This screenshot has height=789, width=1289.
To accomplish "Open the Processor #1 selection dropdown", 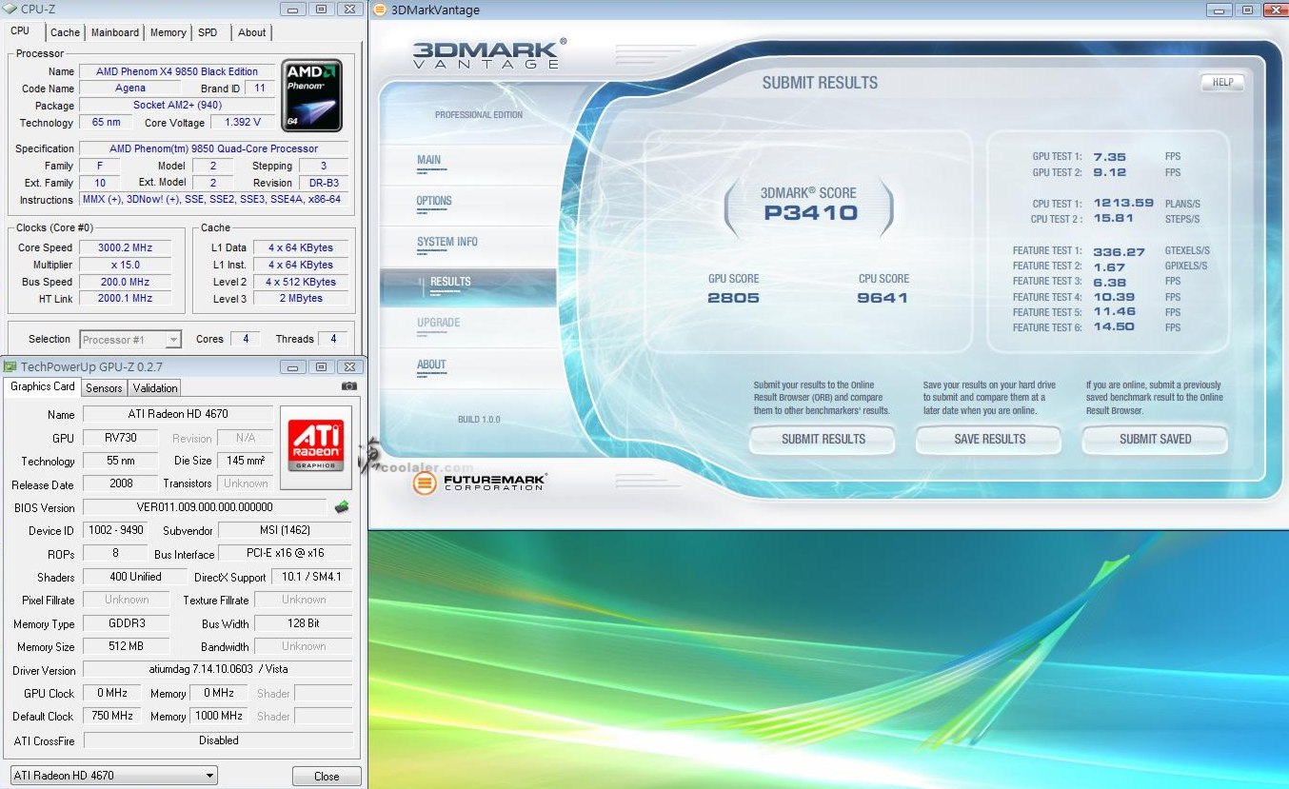I will point(130,339).
